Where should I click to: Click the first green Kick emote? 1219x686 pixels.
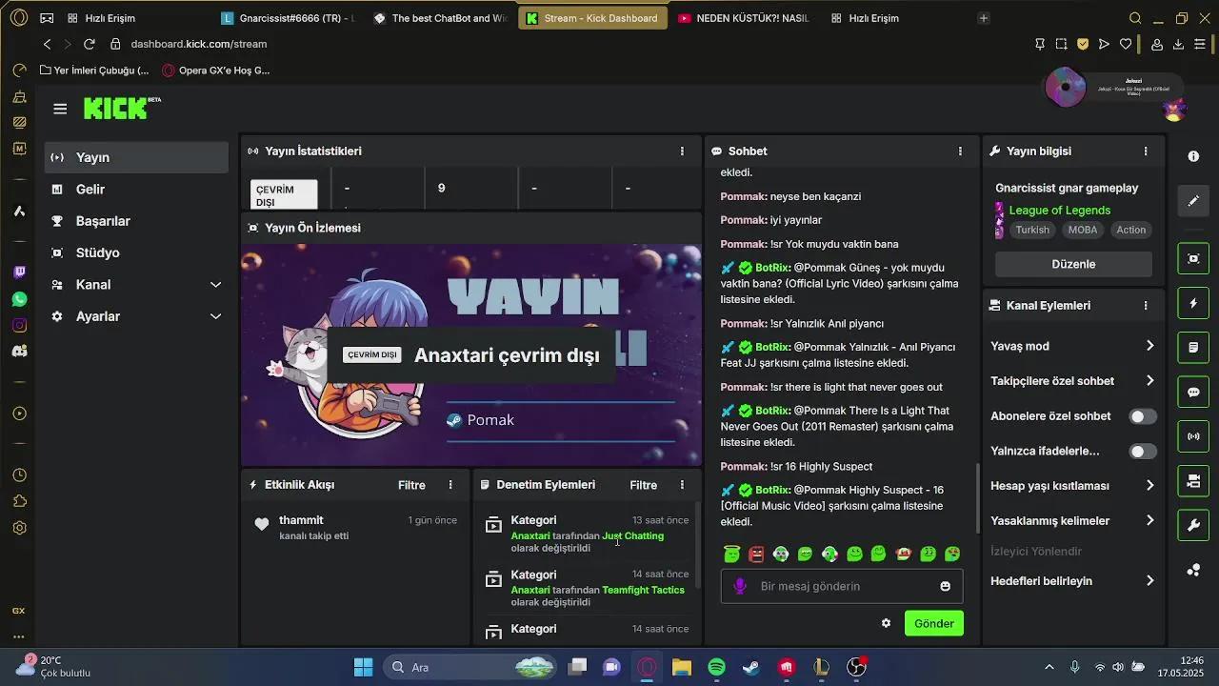(731, 554)
